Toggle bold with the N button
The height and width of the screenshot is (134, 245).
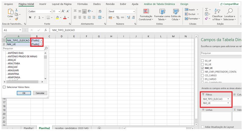tap(30, 17)
